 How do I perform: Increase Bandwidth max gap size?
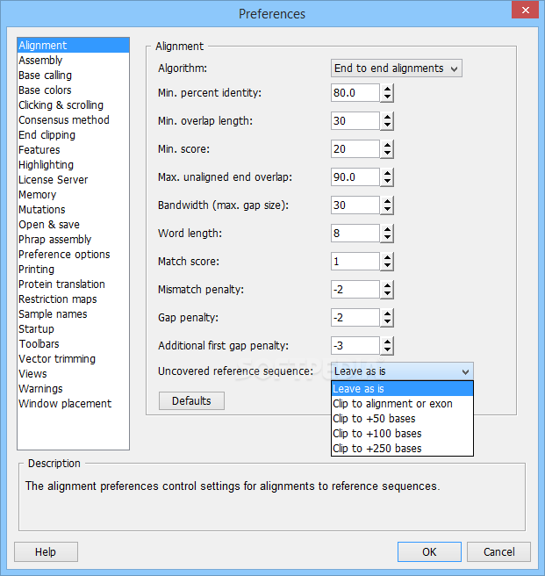coord(387,201)
